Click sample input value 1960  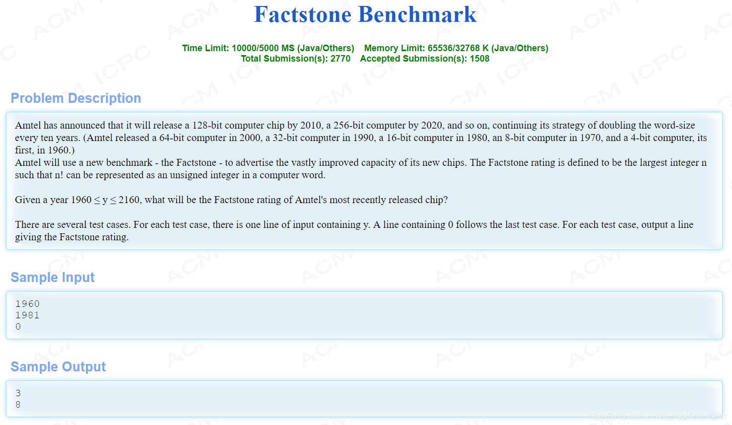(27, 303)
